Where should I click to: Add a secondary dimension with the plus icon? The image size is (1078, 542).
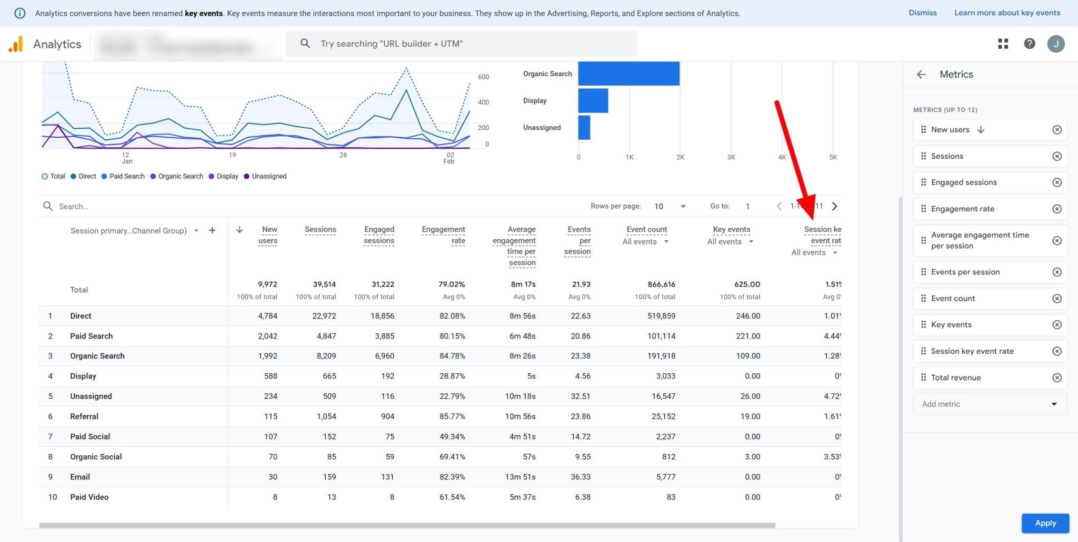213,230
